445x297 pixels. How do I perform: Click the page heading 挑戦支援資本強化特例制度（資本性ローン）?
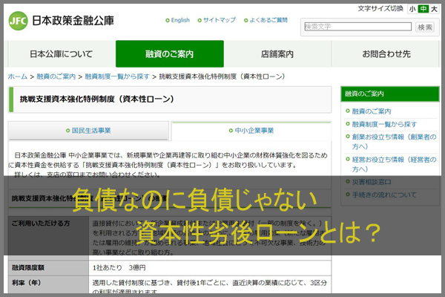point(96,99)
